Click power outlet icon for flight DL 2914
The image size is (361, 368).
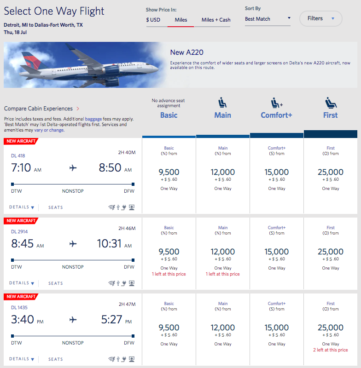(124, 283)
